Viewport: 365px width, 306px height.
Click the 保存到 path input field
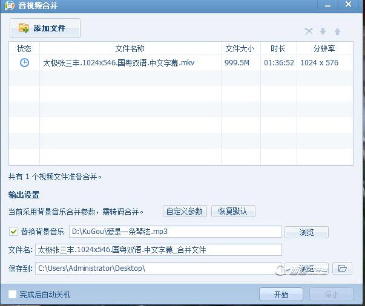[159, 269]
